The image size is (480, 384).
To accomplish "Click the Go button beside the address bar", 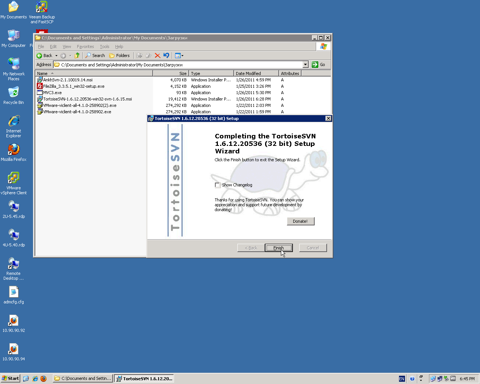I will click(319, 64).
